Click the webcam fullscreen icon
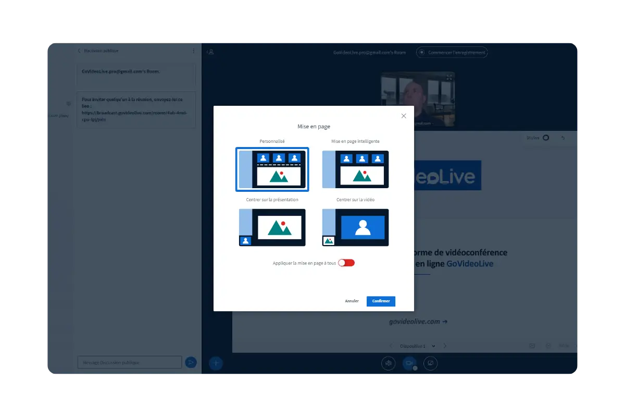625x417 pixels. pos(449,77)
